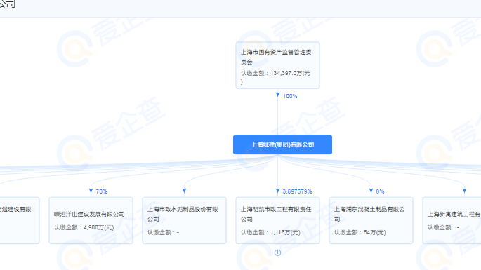This screenshot has height=270, width=481.
Task: Click the 70% shareholding label
Action: [102, 191]
